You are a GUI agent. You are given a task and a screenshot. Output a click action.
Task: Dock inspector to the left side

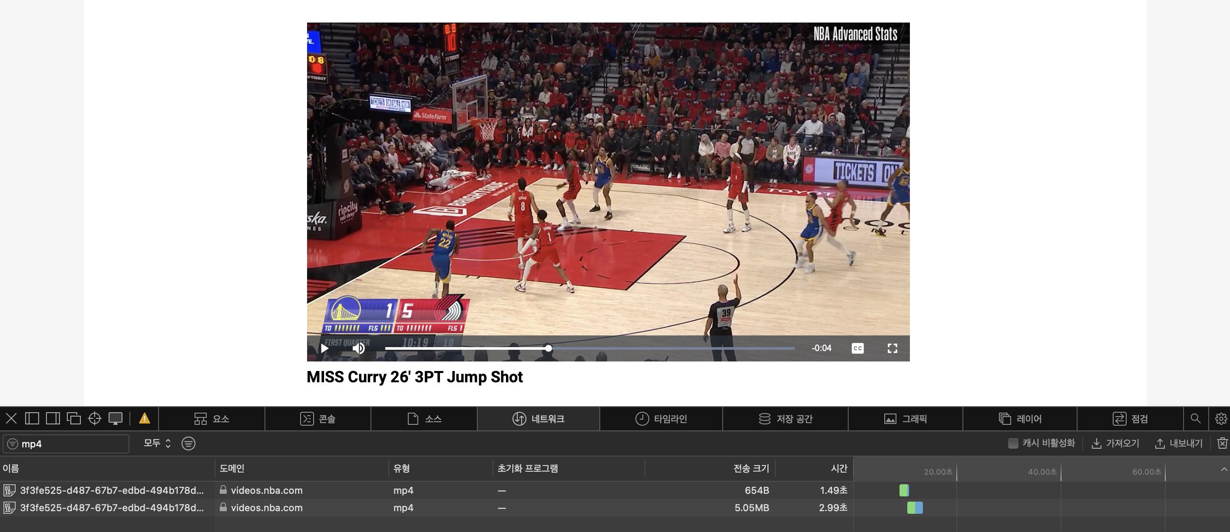point(32,418)
